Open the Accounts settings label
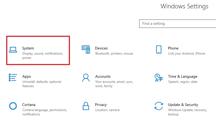Viewport: 216px width, 121px height. [x=103, y=76]
